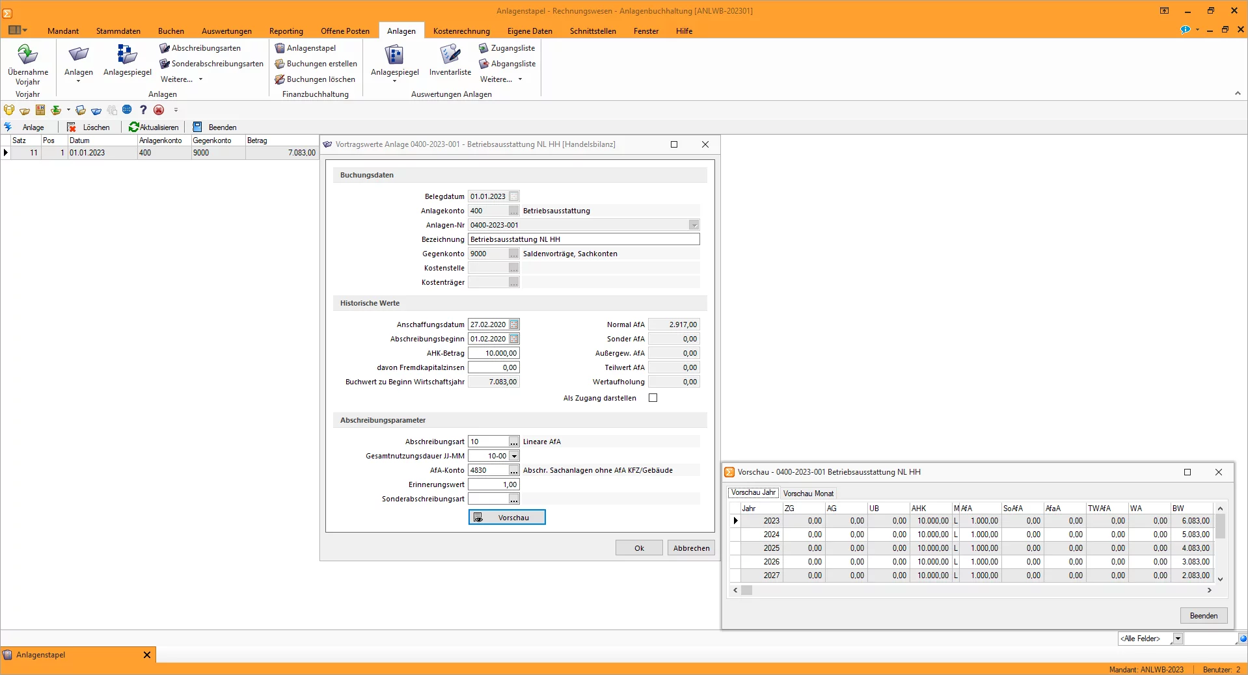The width and height of the screenshot is (1248, 675).
Task: Click Aktualisieren to refresh the list
Action: tap(154, 127)
